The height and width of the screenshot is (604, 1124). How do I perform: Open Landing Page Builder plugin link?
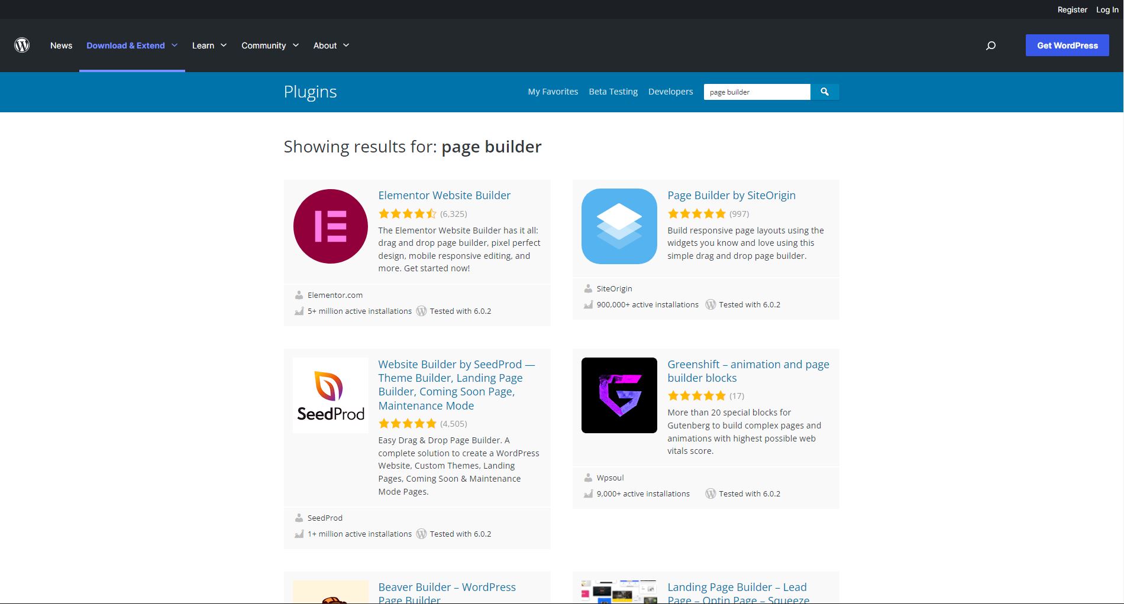(738, 592)
